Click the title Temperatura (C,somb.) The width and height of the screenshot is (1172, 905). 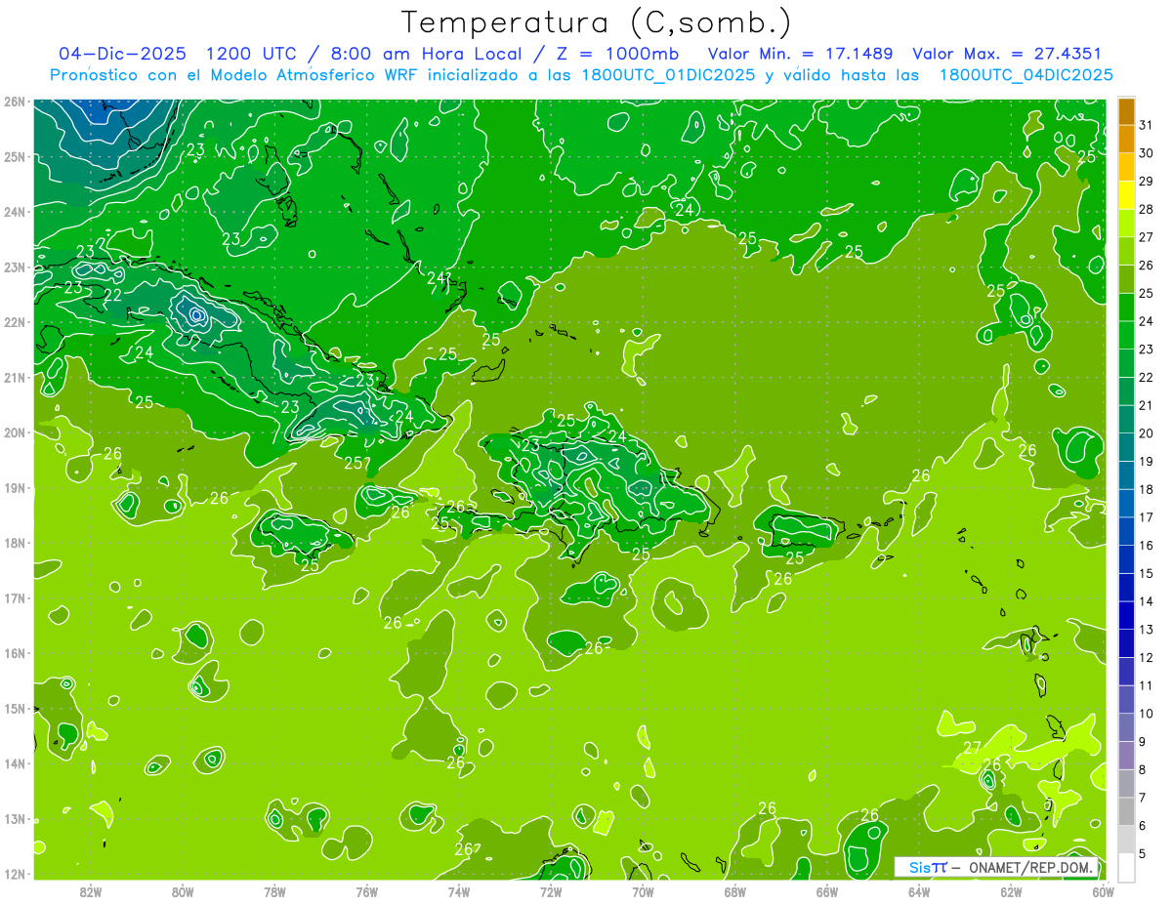(x=597, y=22)
